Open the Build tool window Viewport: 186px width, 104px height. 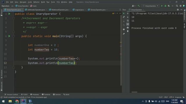[66, 94]
